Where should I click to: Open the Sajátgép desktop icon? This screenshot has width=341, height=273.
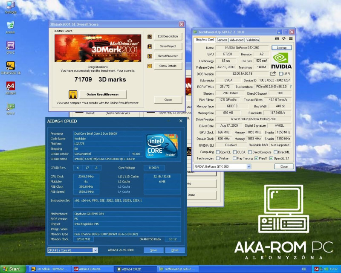point(10,7)
